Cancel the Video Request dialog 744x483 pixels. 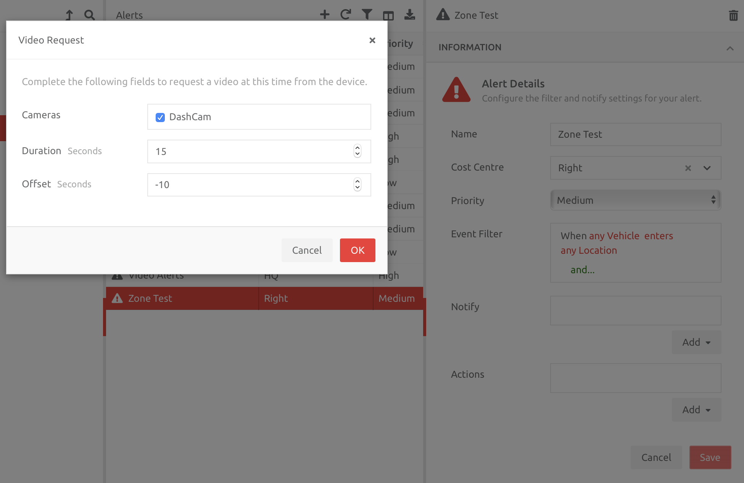(307, 250)
